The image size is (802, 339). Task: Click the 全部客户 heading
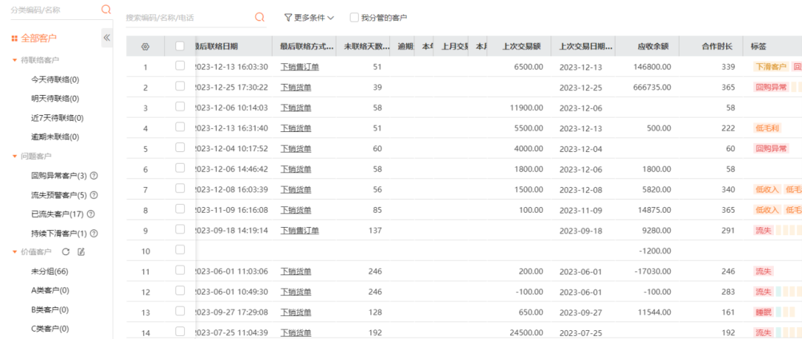pos(39,39)
